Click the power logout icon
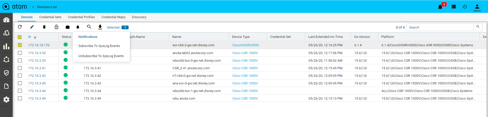 tap(465, 7)
